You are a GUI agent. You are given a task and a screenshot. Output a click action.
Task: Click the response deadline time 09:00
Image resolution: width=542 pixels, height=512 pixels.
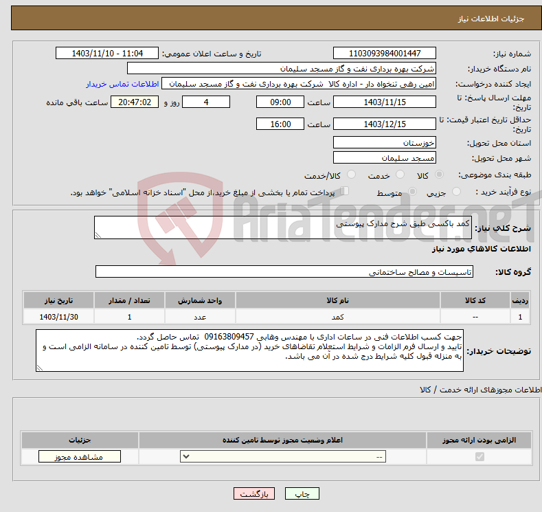coord(280,102)
